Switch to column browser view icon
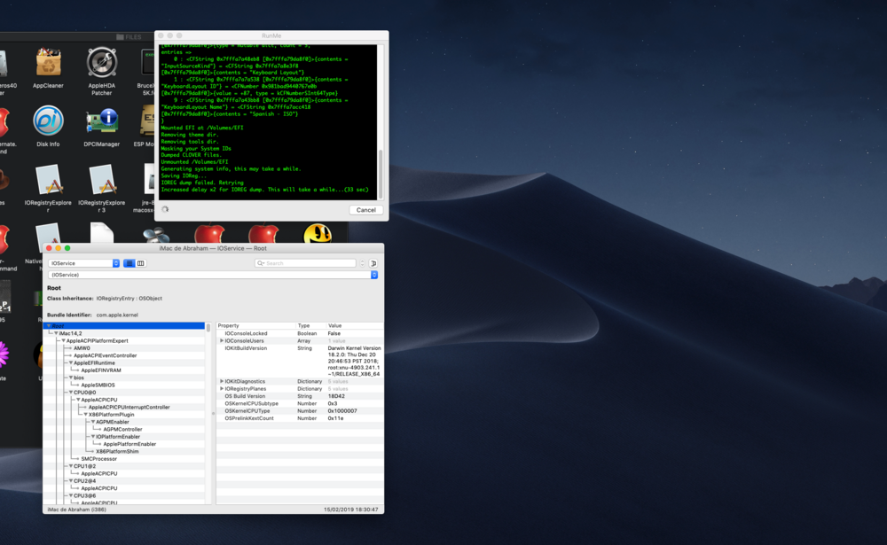This screenshot has width=887, height=545. (x=140, y=263)
